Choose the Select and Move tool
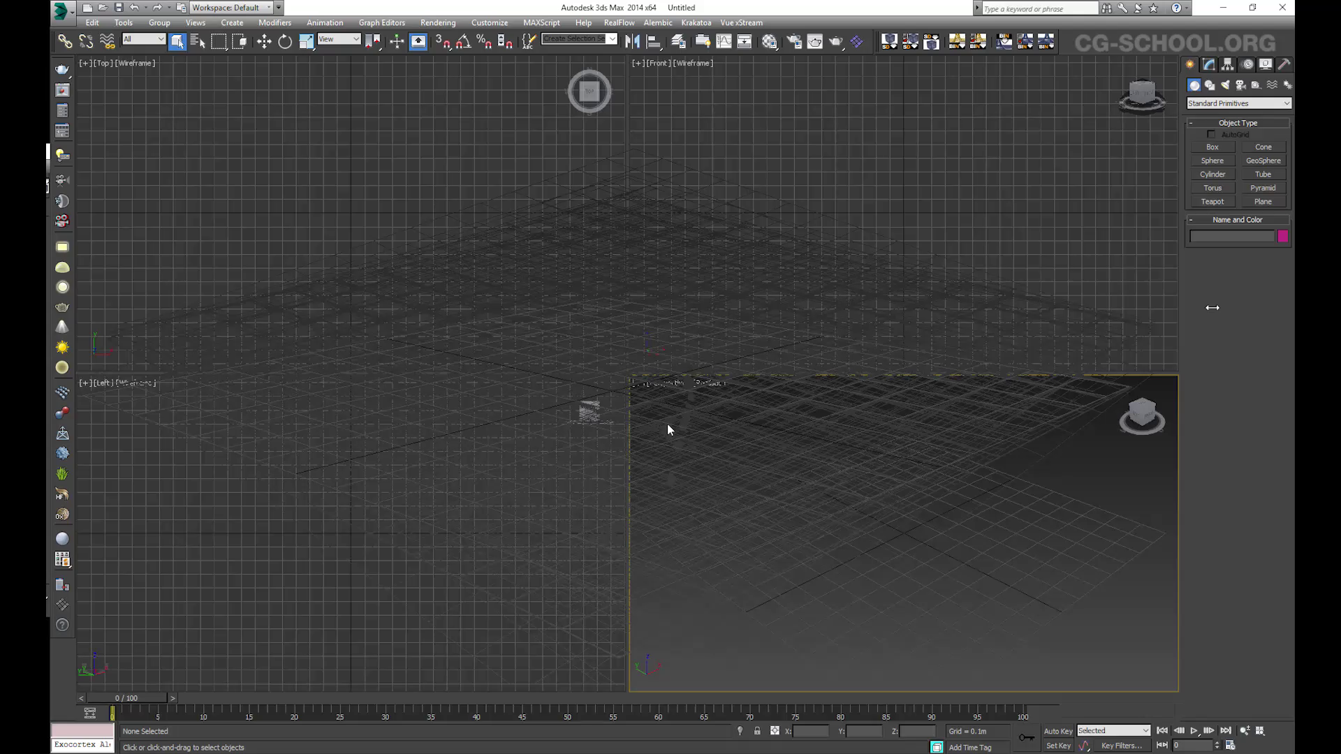The height and width of the screenshot is (754, 1341). 264,42
